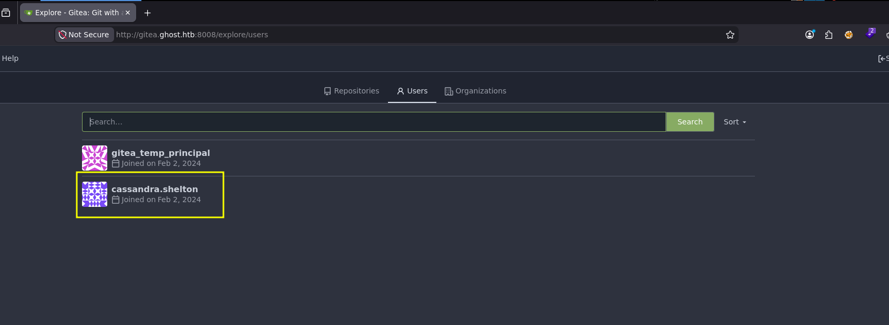Open a new browser tab with plus
This screenshot has width=889, height=325.
(148, 13)
